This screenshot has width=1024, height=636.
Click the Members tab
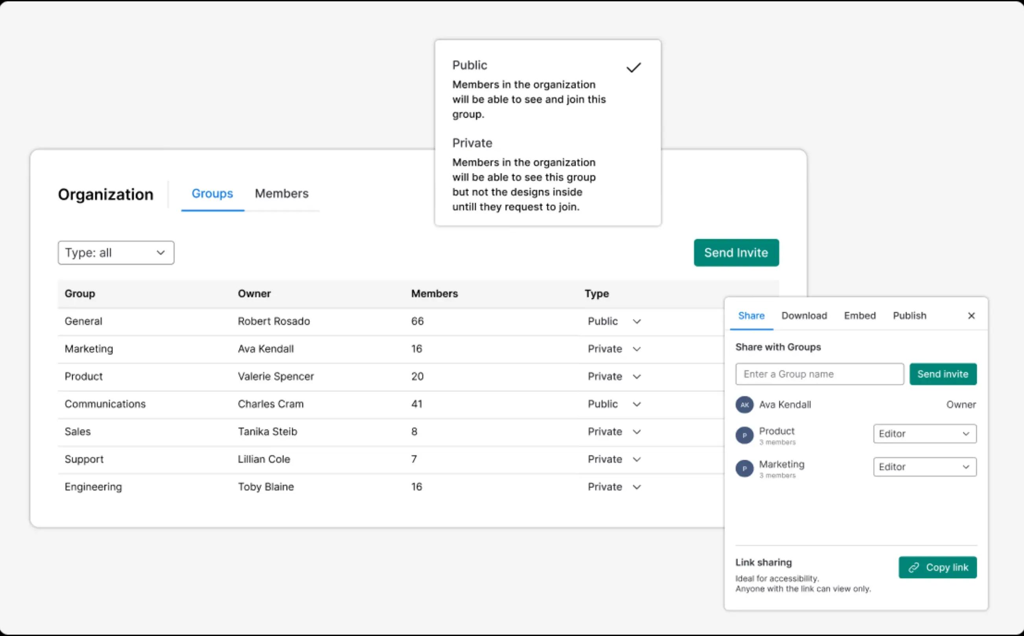pos(281,193)
